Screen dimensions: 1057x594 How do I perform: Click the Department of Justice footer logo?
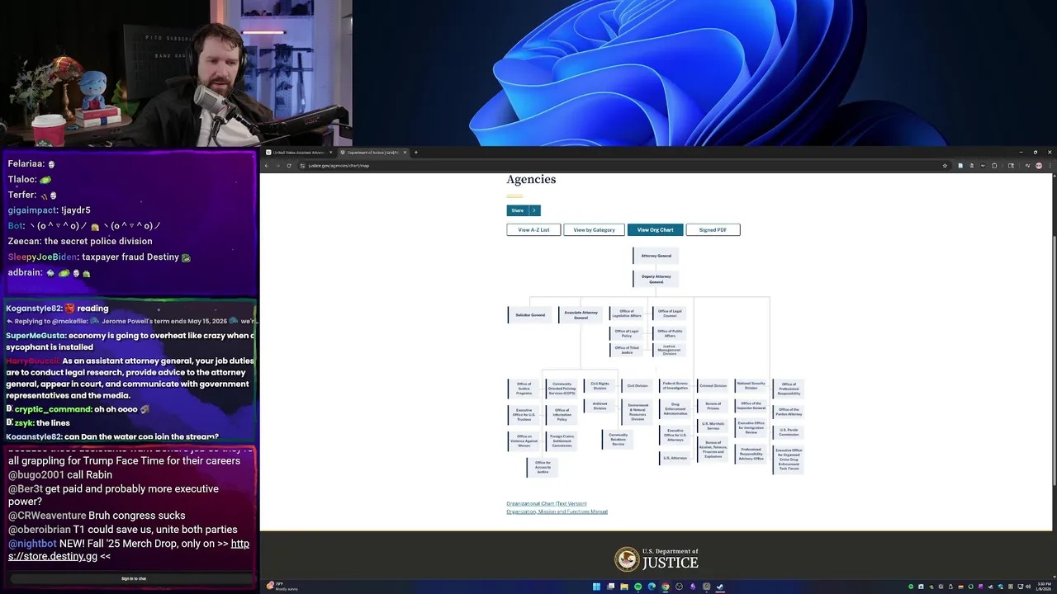point(656,559)
